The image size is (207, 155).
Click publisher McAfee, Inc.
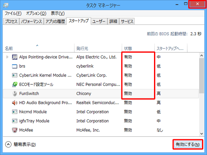point(88,130)
